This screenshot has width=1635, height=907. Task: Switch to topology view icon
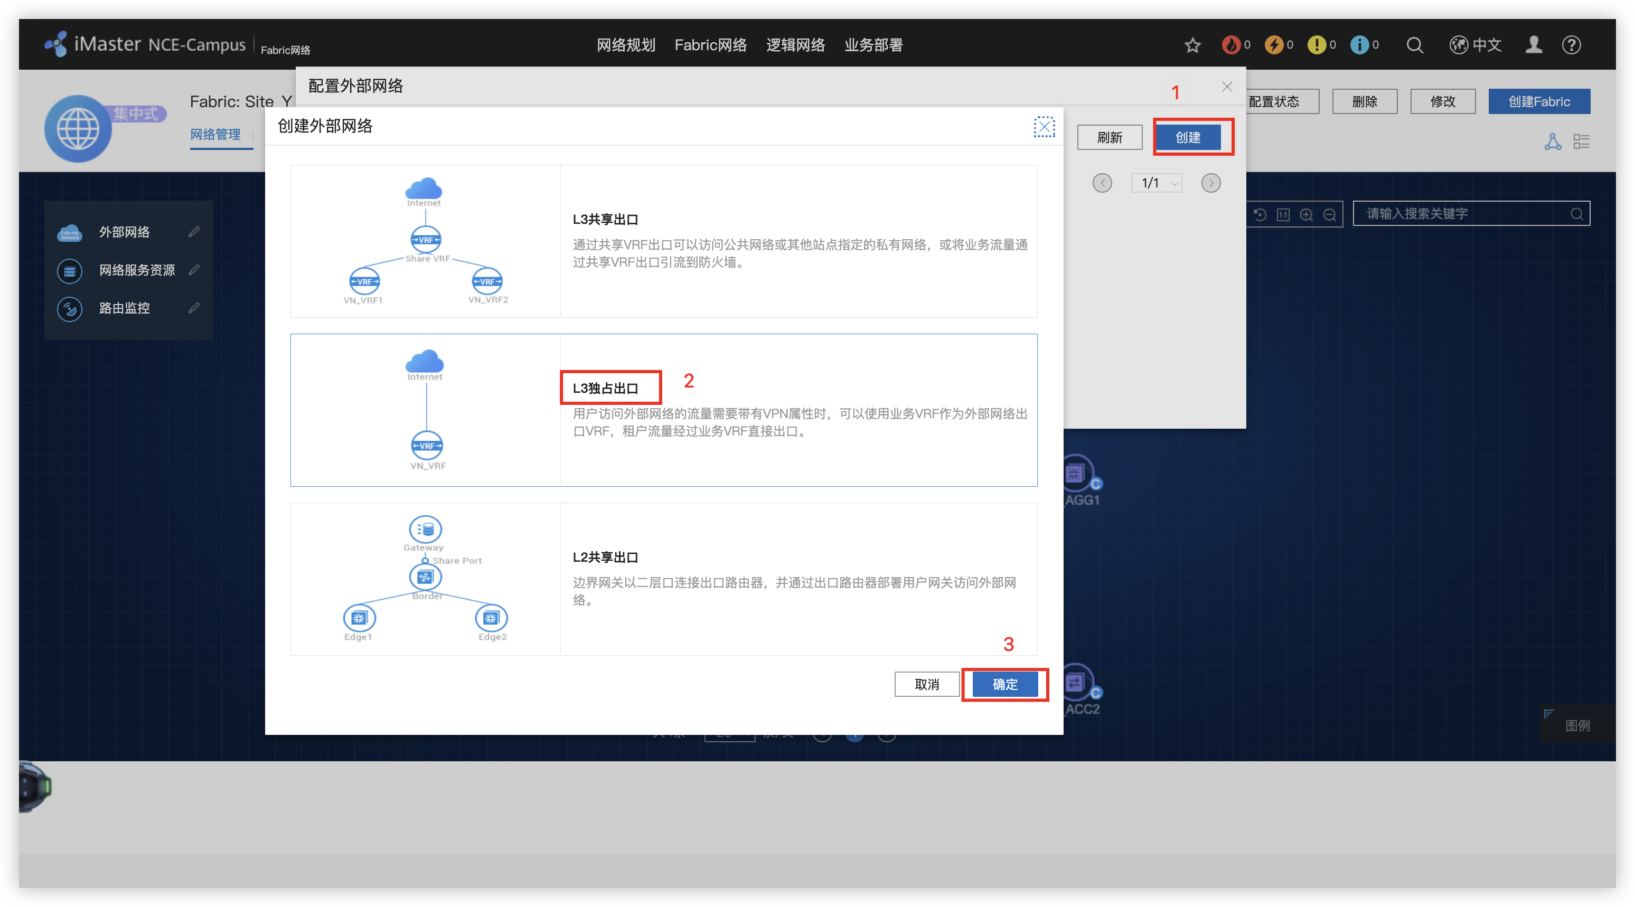point(1553,141)
